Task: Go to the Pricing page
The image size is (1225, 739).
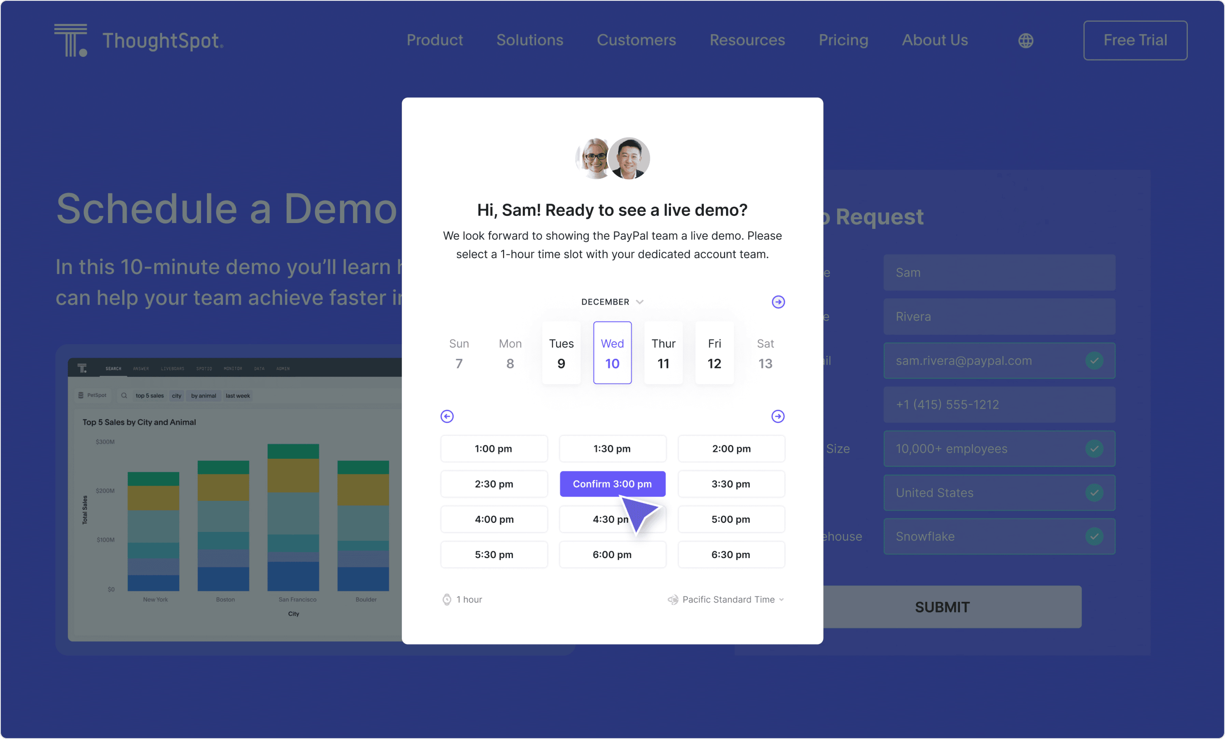Action: (x=843, y=40)
